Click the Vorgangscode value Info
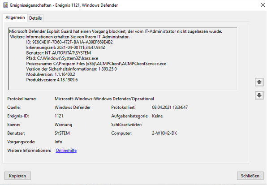The height and width of the screenshot is (185, 267). (58, 142)
